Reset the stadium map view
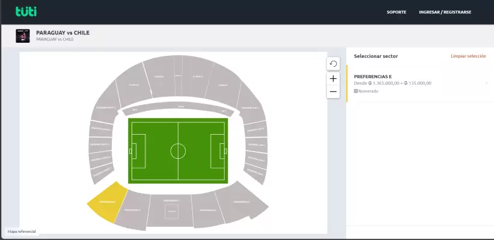This screenshot has height=240, width=494. 333,64
